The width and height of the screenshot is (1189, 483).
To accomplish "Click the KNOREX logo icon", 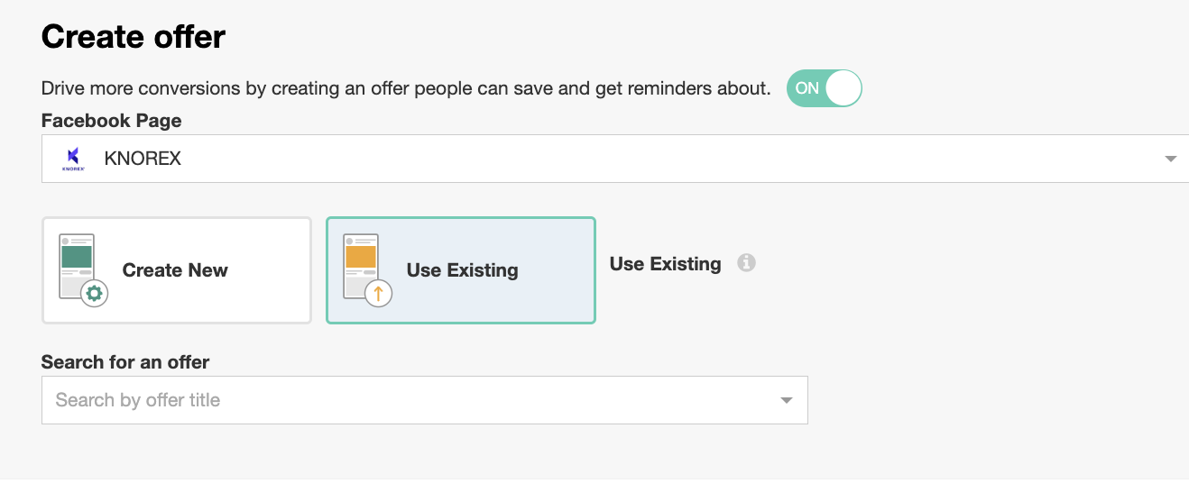I will tap(73, 159).
